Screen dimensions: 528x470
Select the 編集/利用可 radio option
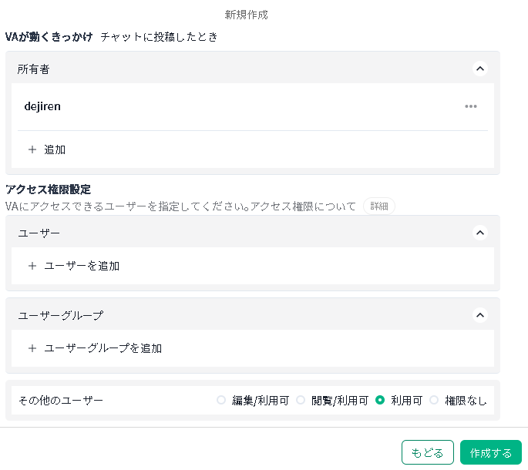coord(222,400)
